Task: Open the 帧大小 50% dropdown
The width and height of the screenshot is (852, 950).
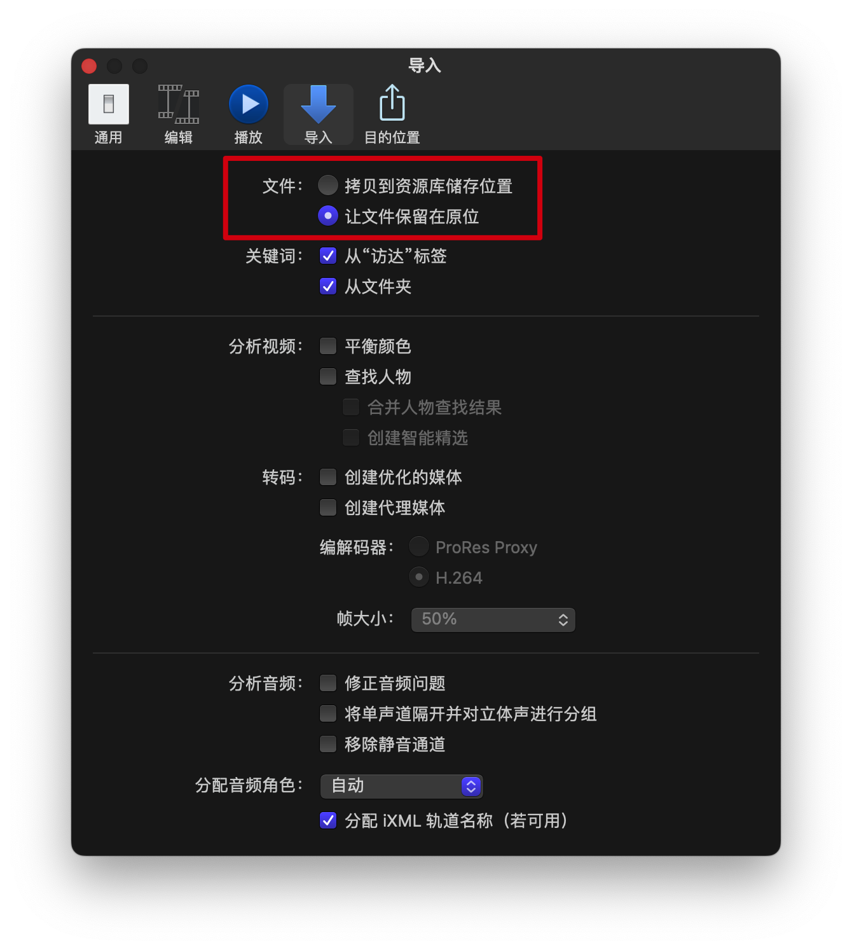Action: (493, 619)
